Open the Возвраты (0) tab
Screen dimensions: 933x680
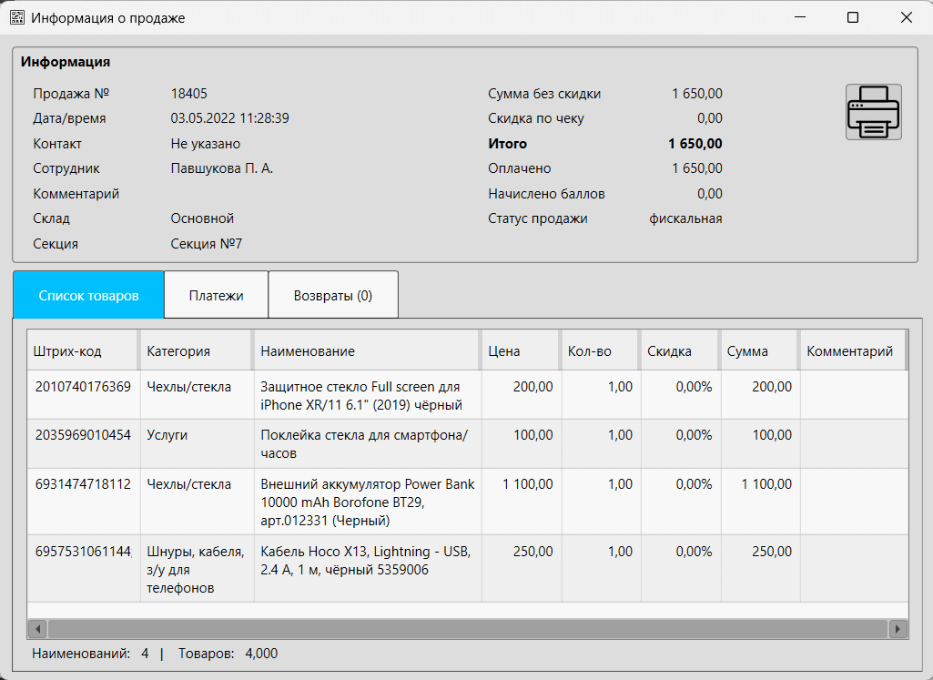tap(332, 295)
